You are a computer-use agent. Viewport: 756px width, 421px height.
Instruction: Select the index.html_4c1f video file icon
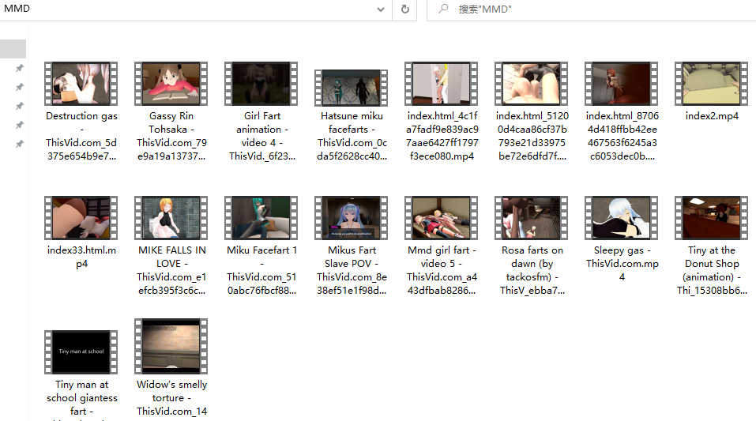tap(442, 83)
